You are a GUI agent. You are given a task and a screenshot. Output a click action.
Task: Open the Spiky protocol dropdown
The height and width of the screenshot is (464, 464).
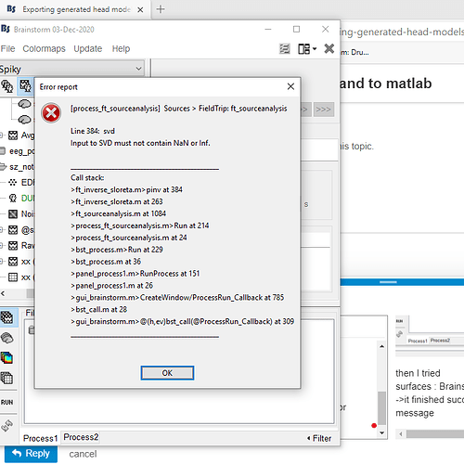pyautogui.click(x=71, y=69)
